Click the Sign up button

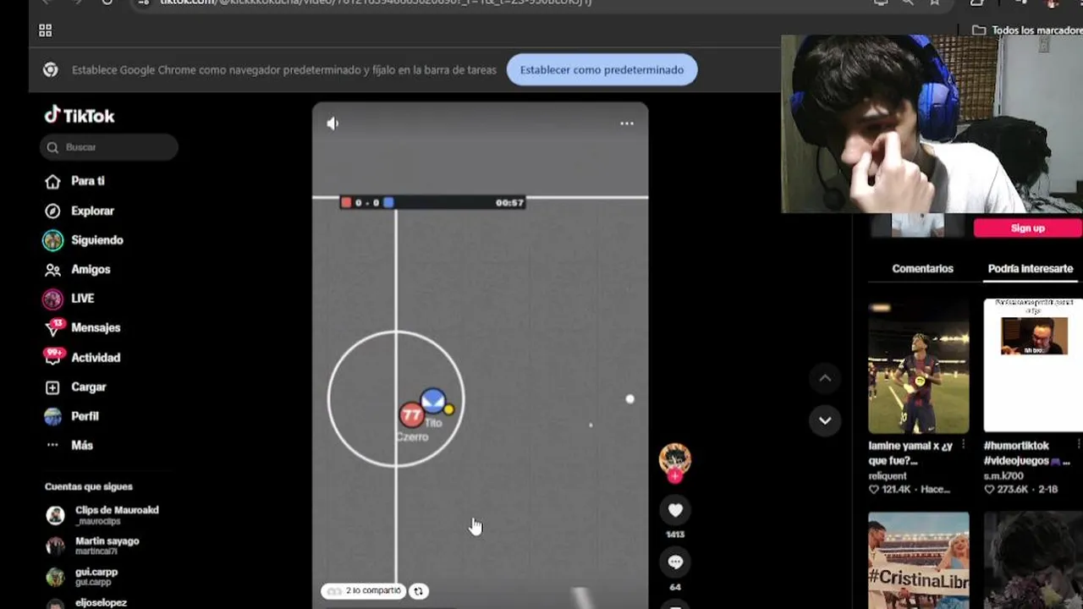pos(1027,228)
